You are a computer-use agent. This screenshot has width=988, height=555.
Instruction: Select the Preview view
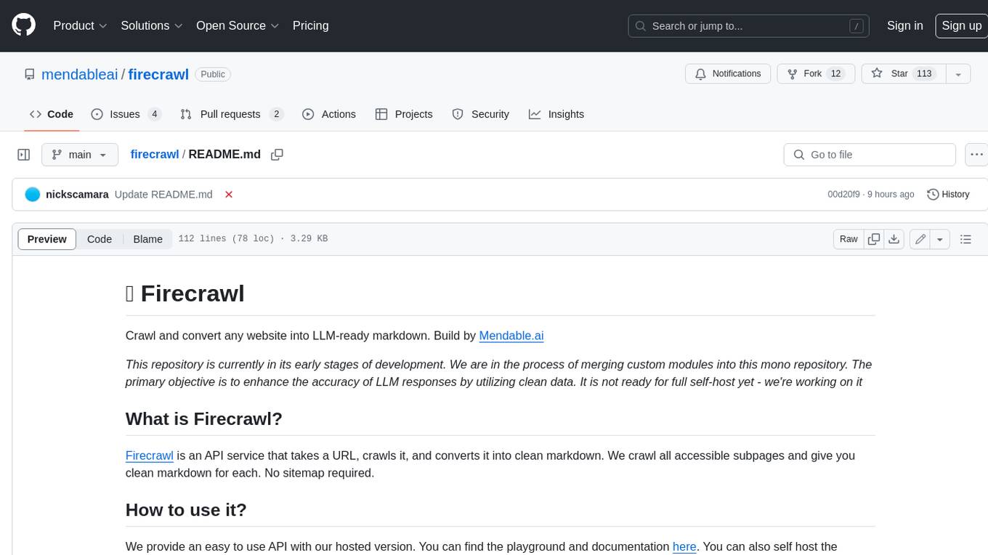47,239
